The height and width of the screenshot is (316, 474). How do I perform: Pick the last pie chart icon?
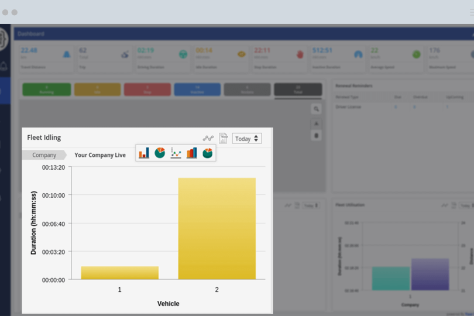pyautogui.click(x=207, y=153)
